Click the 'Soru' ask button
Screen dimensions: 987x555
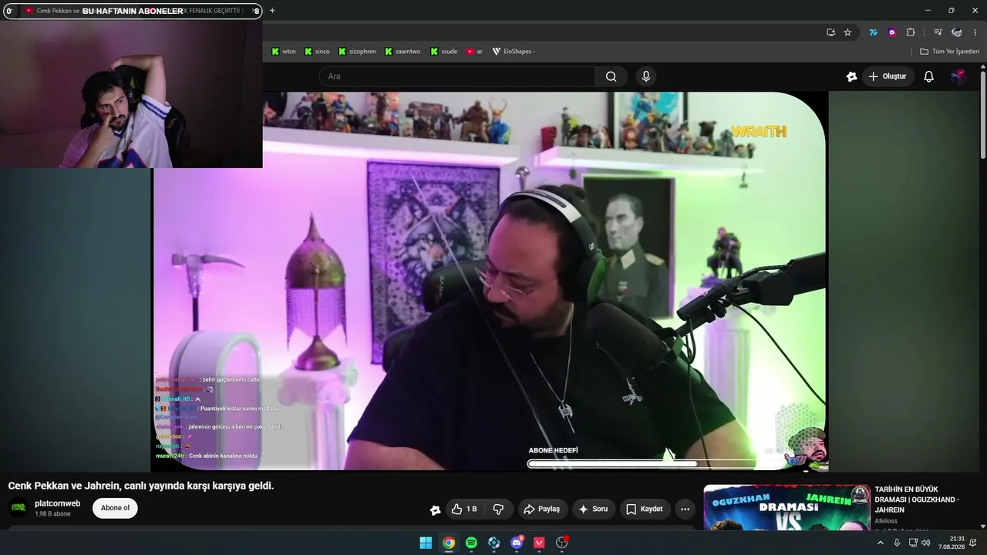[x=594, y=509]
